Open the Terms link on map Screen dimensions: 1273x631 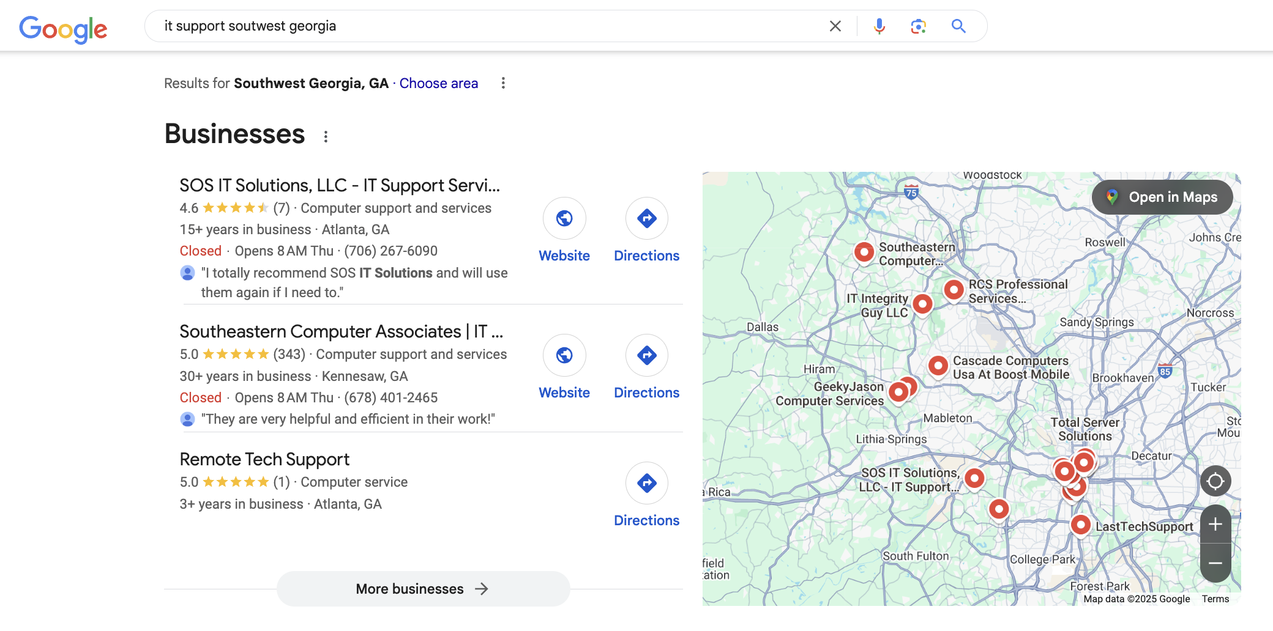(x=1215, y=599)
